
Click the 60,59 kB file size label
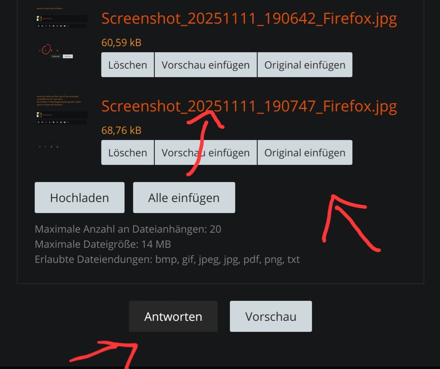[121, 42]
